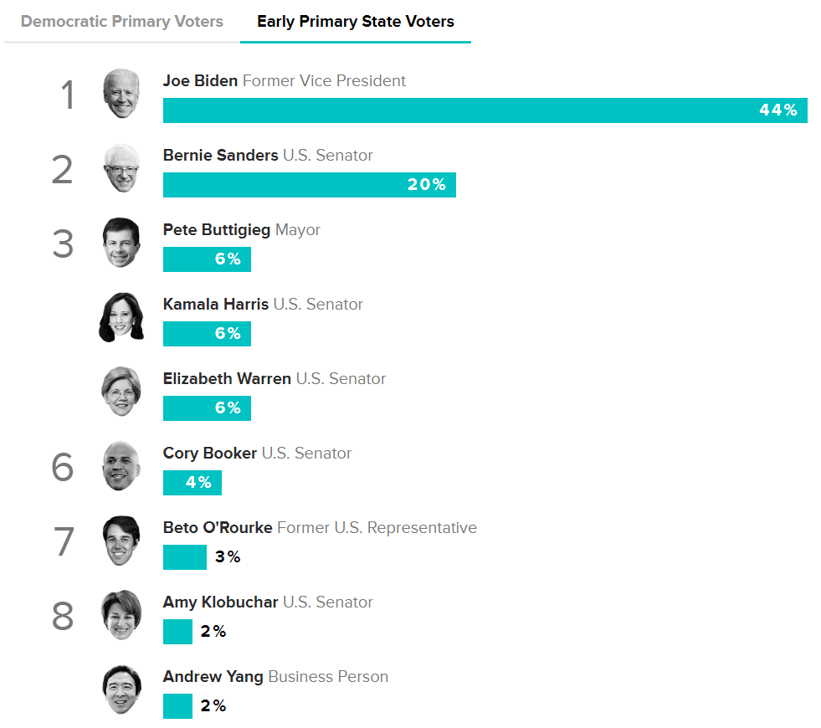Click the Andrew Yang name text
Screen dimensions: 821x728
(x=213, y=677)
